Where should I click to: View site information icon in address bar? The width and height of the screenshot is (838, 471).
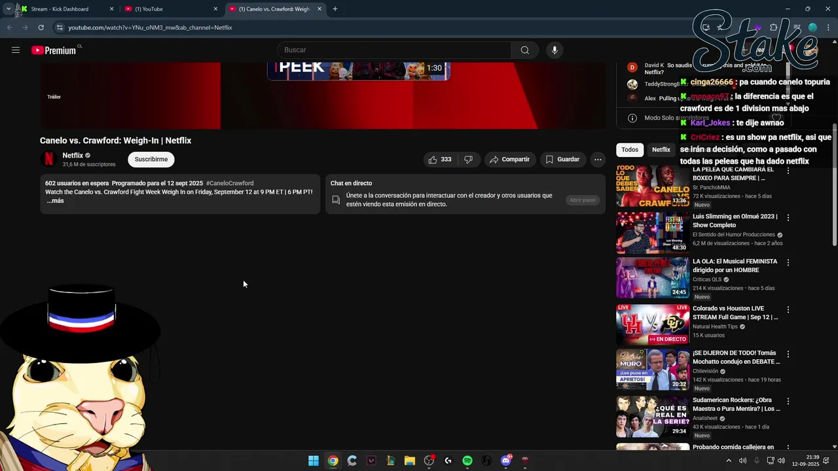tap(60, 27)
